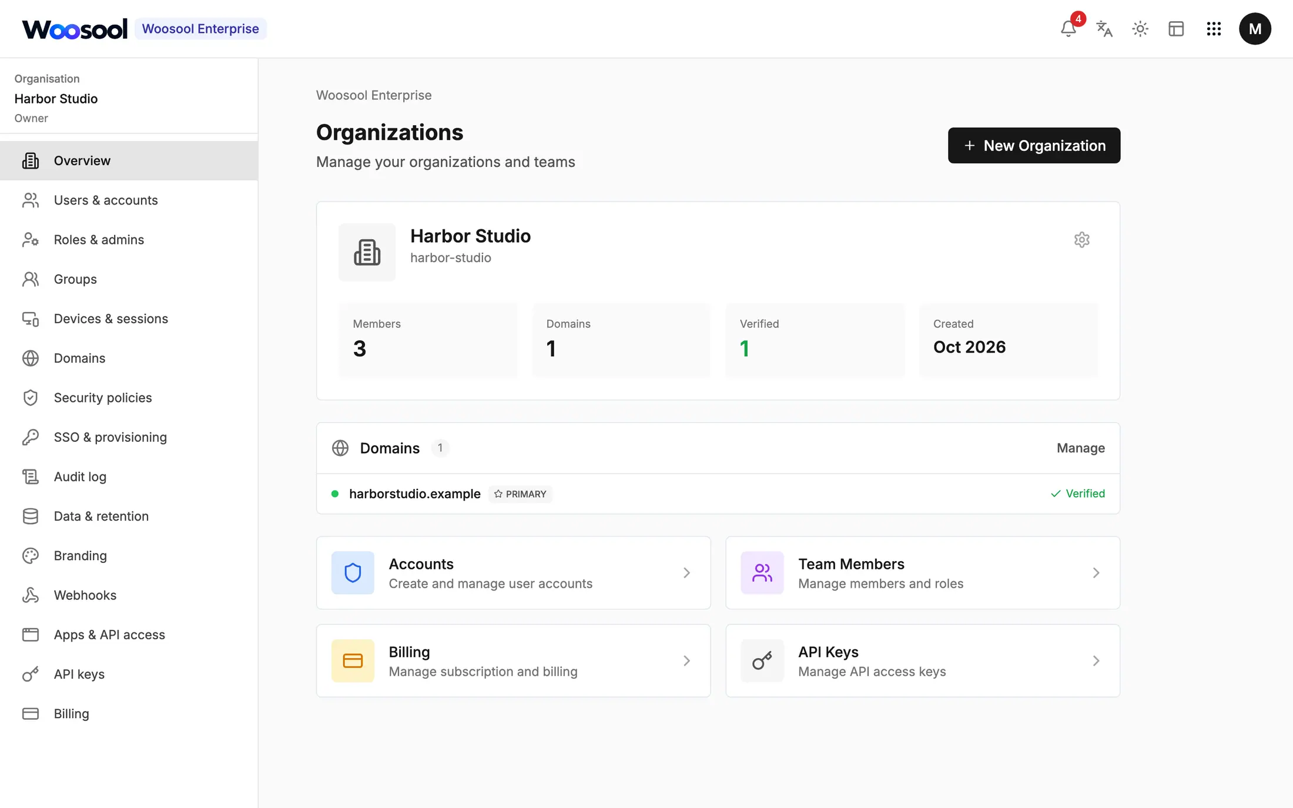Click the Woosool Enterprise badge
The image size is (1293, 808).
coord(200,29)
